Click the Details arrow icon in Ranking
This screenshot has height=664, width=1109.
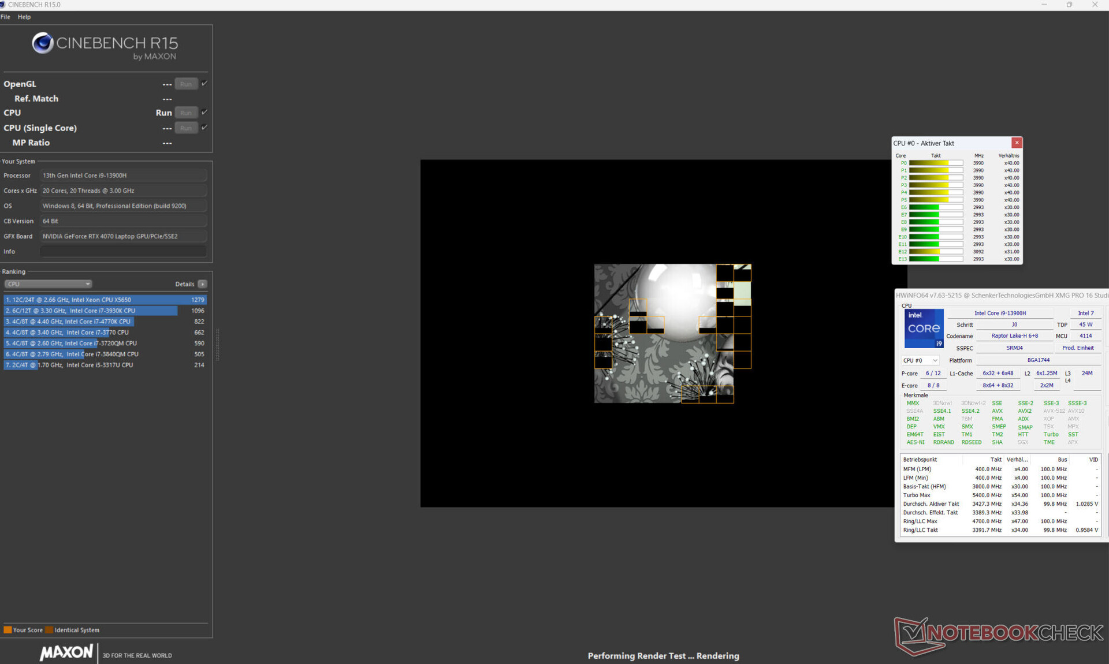pyautogui.click(x=202, y=284)
